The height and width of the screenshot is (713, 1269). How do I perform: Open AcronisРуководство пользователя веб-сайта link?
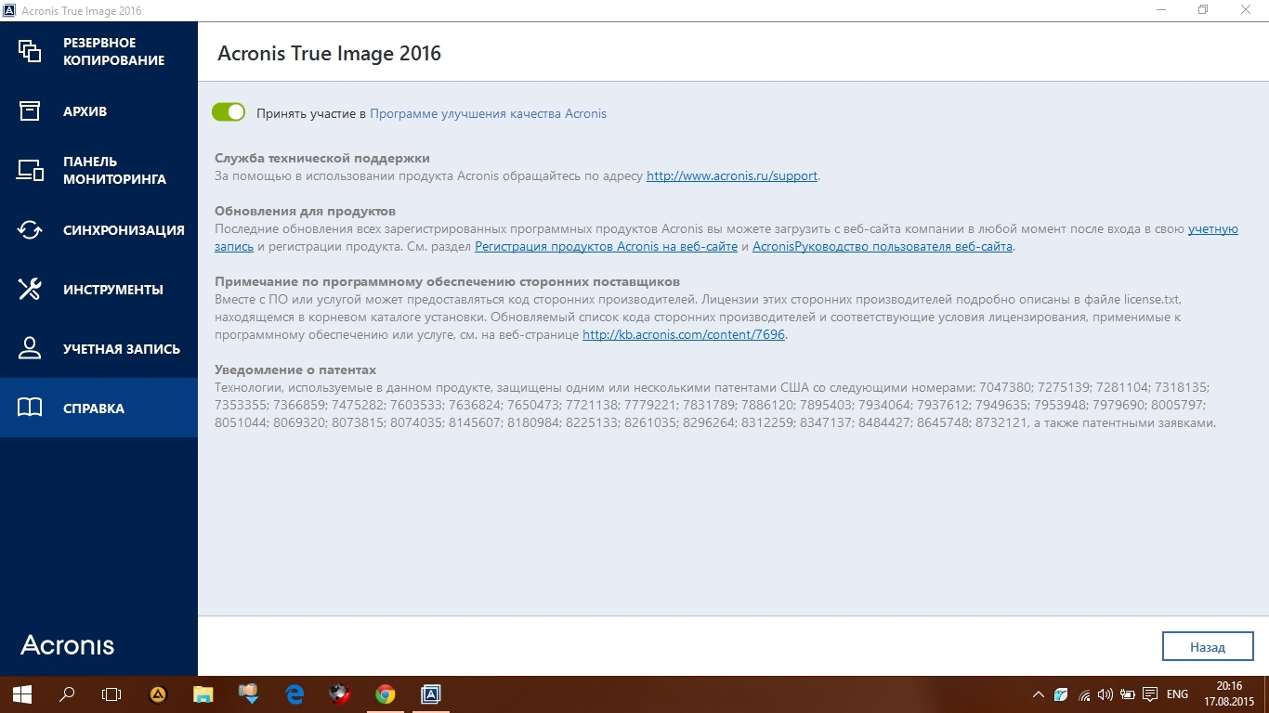(x=883, y=247)
